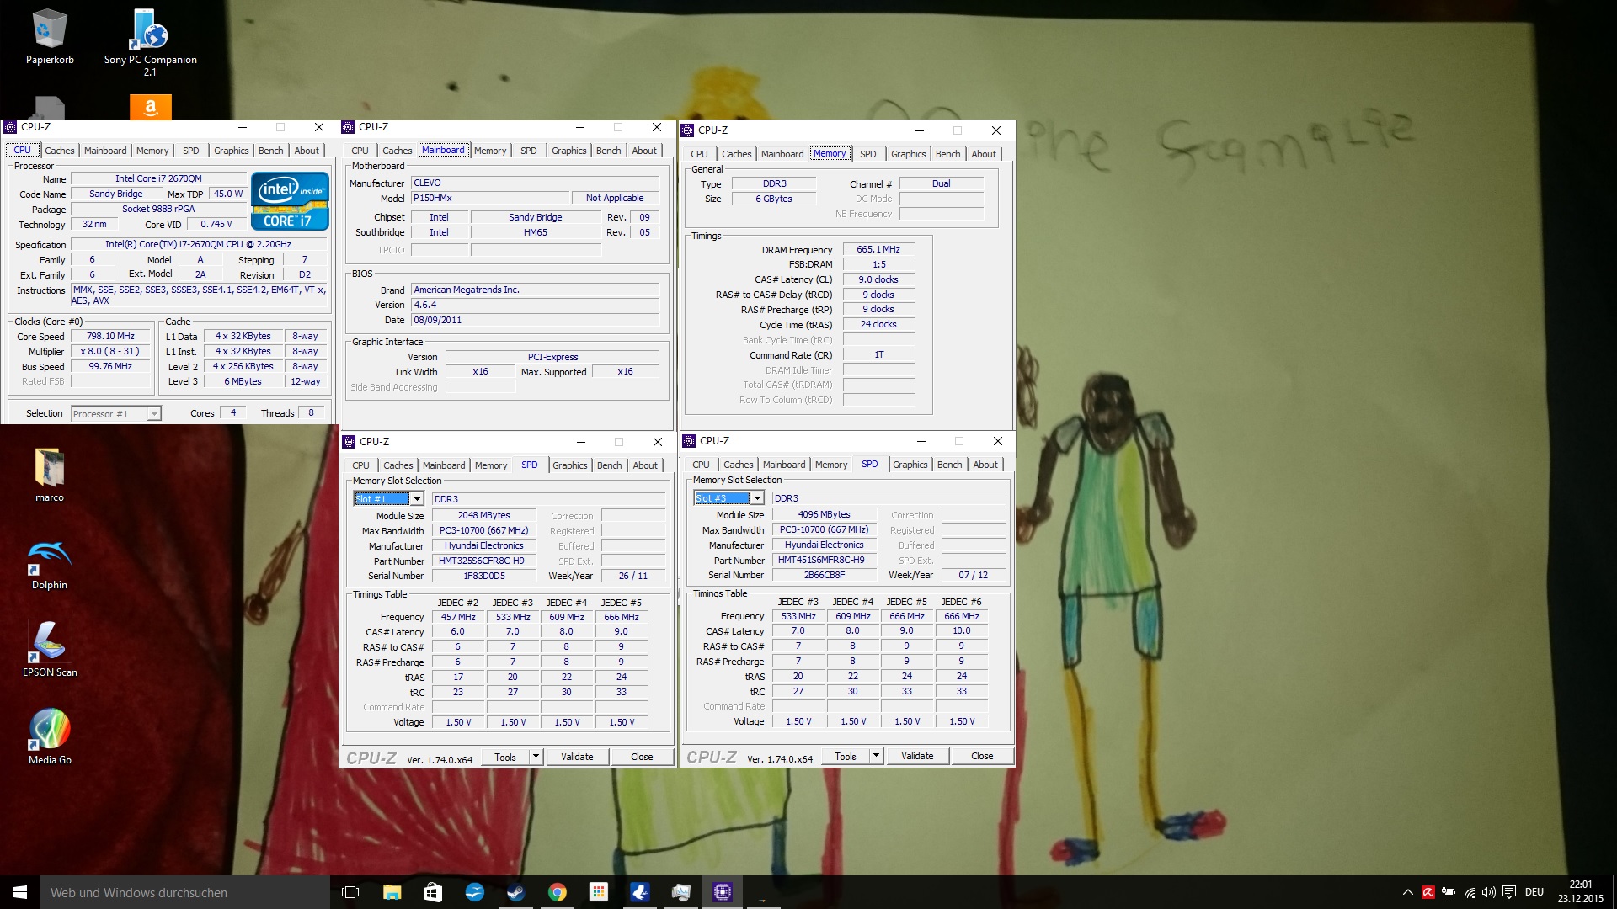
Task: Expand the Tools dropdown arrow in Slot #1 window
Action: (535, 757)
